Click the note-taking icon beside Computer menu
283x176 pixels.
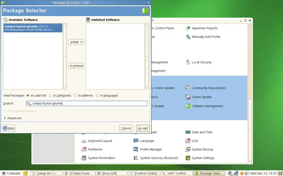pyautogui.click(x=25, y=173)
